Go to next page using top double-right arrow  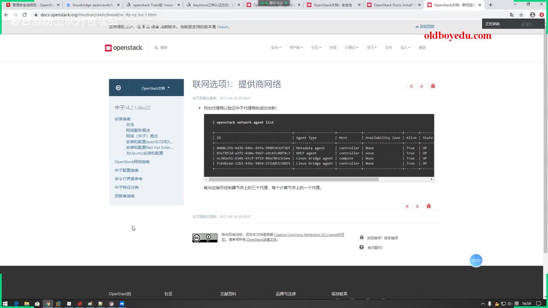[422, 86]
